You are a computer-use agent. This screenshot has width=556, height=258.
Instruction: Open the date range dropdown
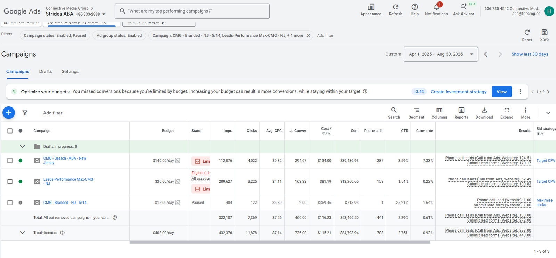[441, 54]
